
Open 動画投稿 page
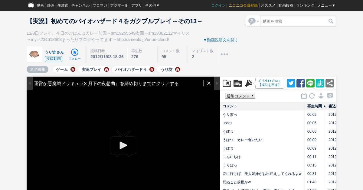(286, 5)
